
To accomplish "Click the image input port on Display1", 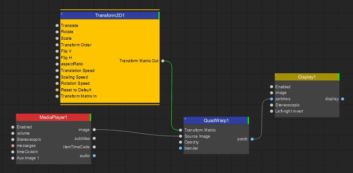I will [x=271, y=93].
